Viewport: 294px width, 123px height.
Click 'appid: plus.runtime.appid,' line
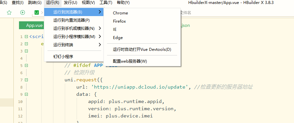pos(126,102)
